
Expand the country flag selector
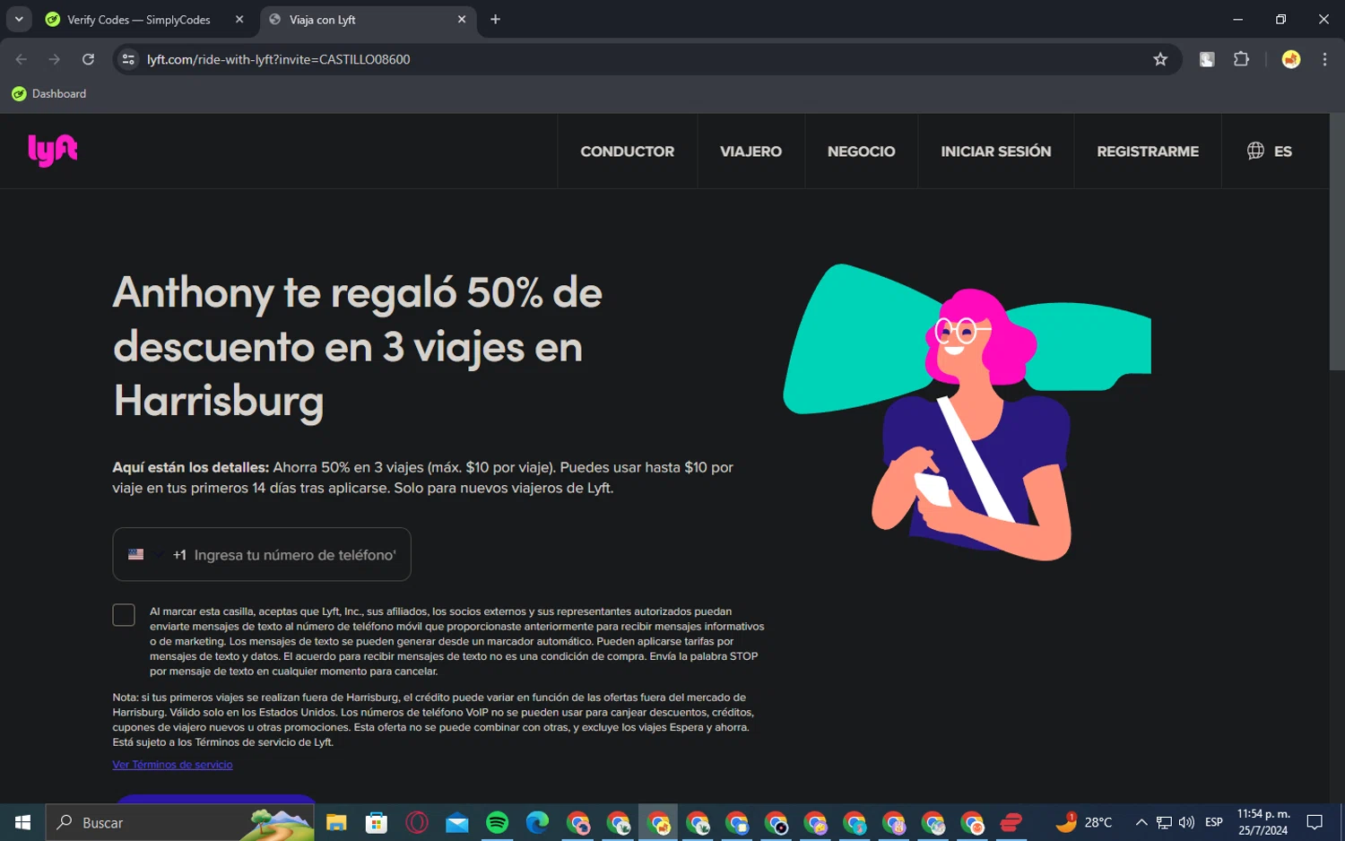(145, 555)
